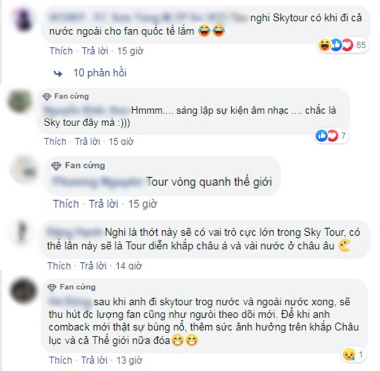
Task: Expand the 10 phản hồi replies
Action: point(100,73)
